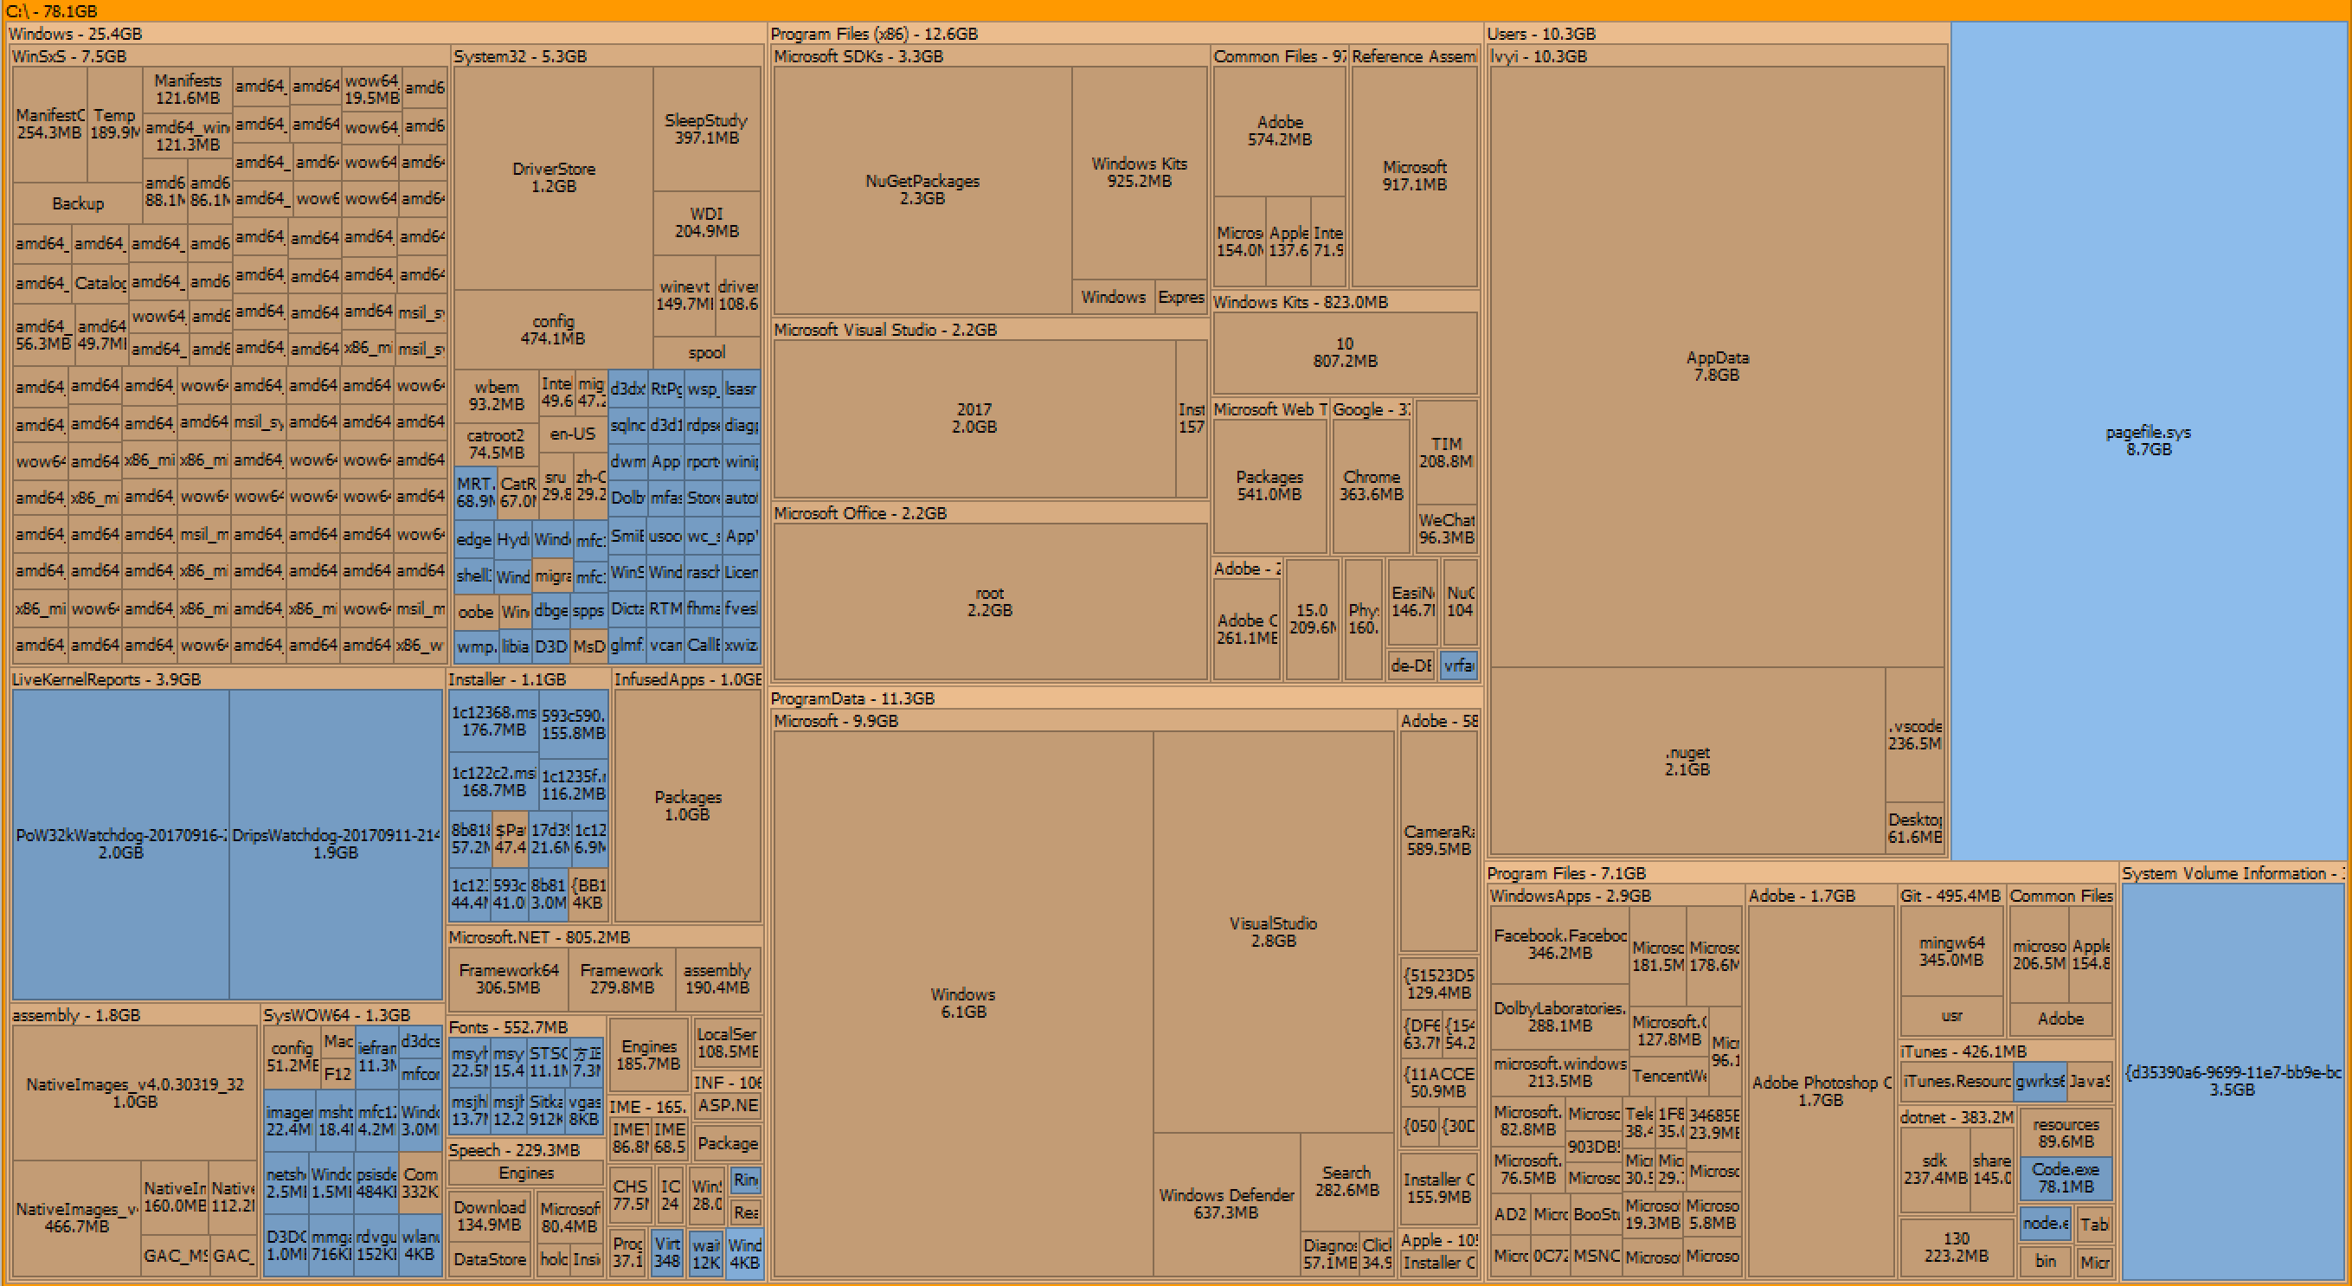
Task: Click the InfusedApps Packages 1.0GB block
Action: point(688,806)
